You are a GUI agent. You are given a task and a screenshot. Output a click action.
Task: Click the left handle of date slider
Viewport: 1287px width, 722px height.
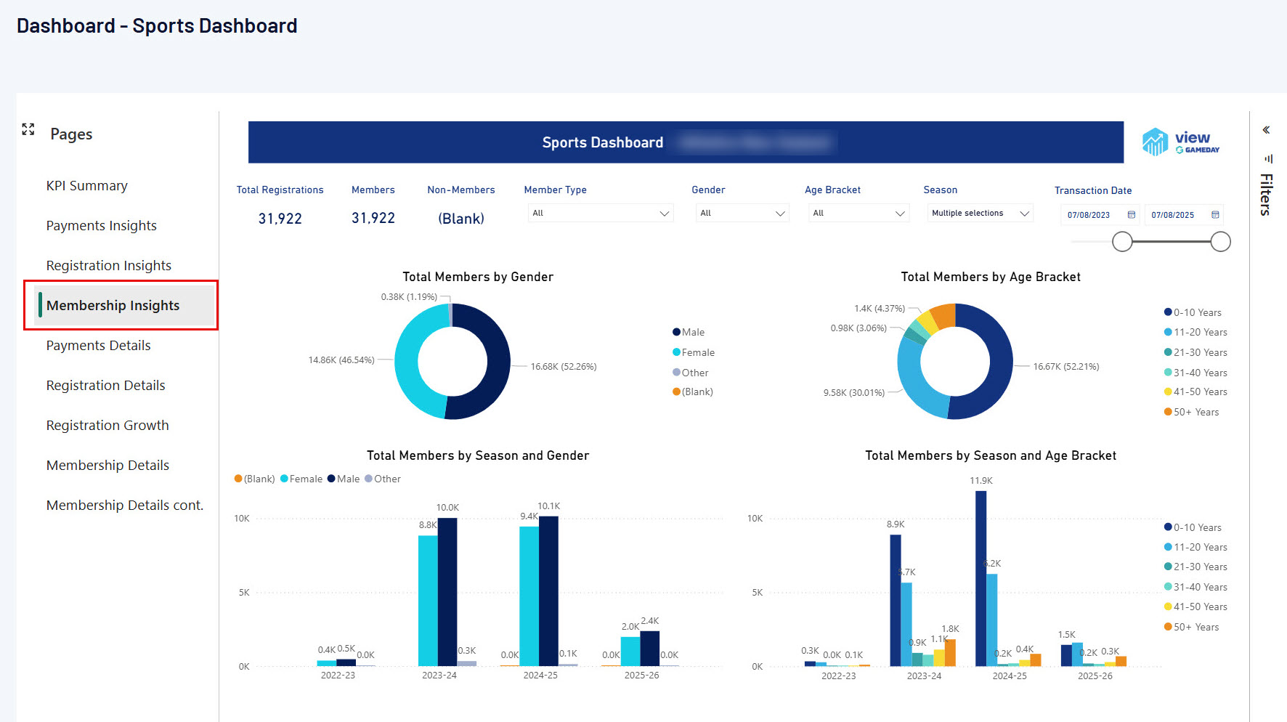pyautogui.click(x=1122, y=242)
